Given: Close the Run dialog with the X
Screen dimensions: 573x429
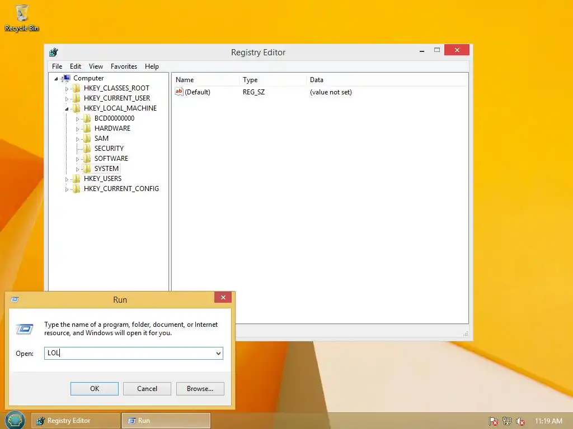Looking at the screenshot, I should coord(223,297).
